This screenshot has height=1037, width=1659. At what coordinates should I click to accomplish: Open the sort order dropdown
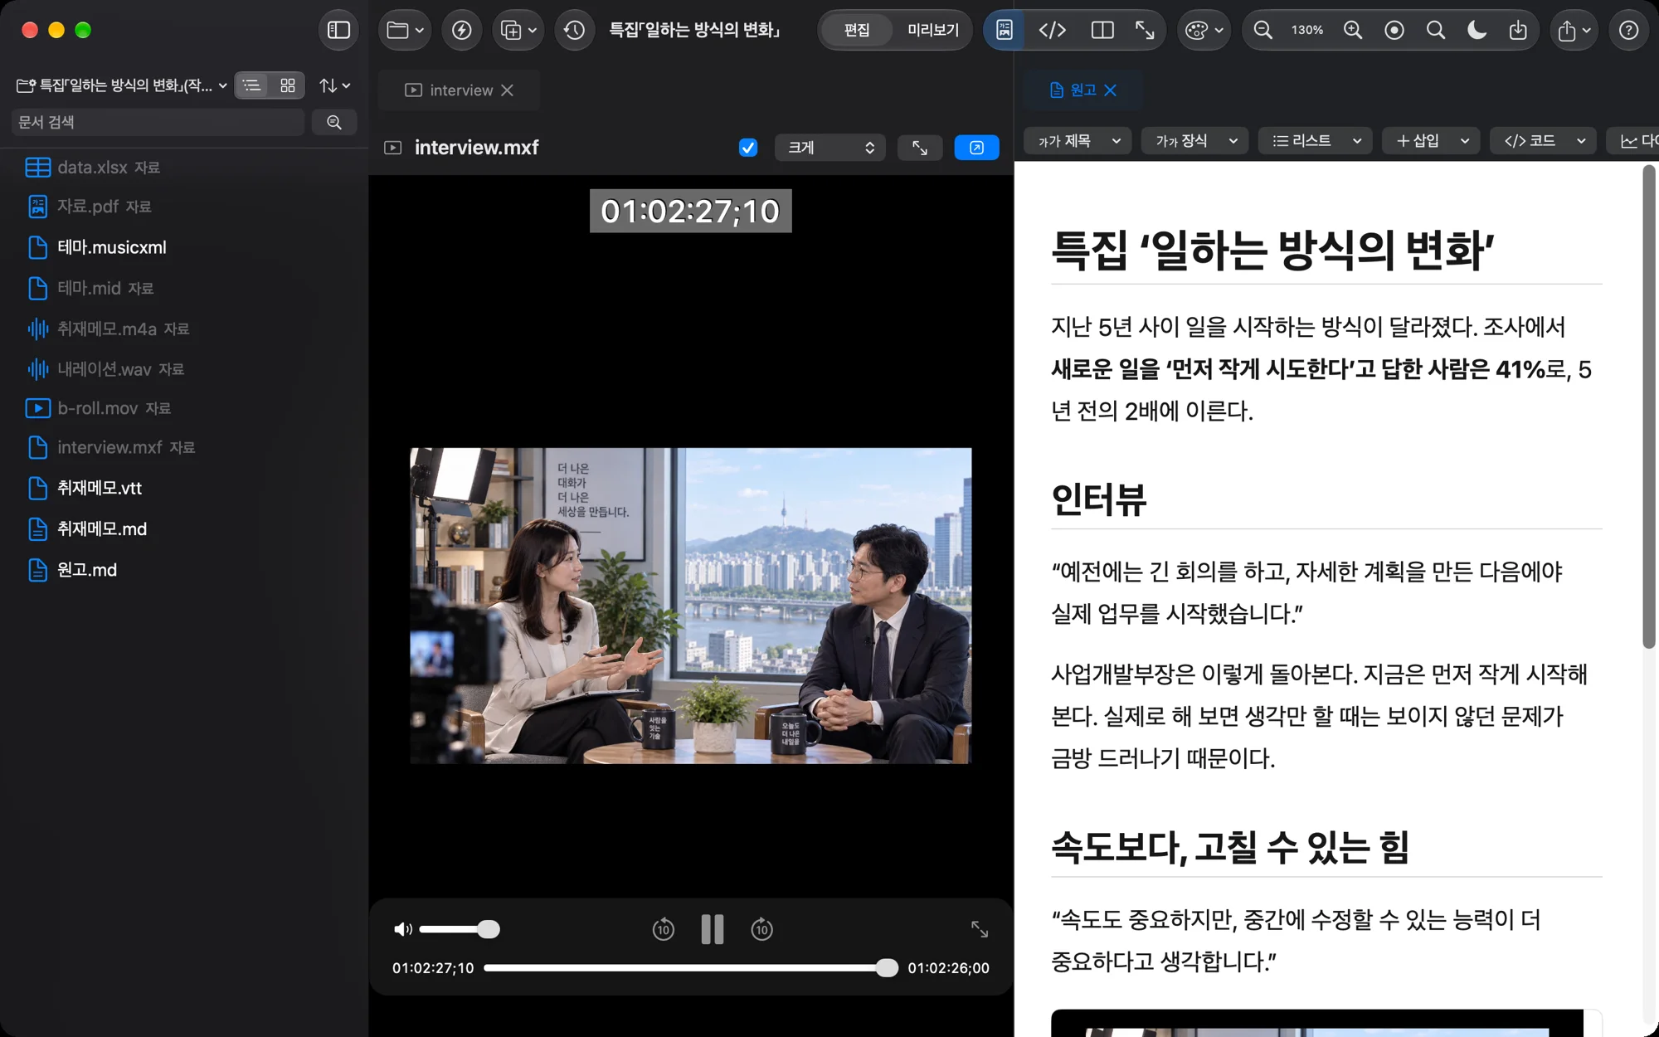click(x=335, y=85)
